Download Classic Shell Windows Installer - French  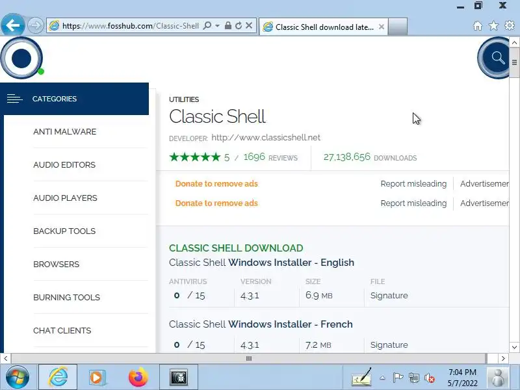point(261,324)
